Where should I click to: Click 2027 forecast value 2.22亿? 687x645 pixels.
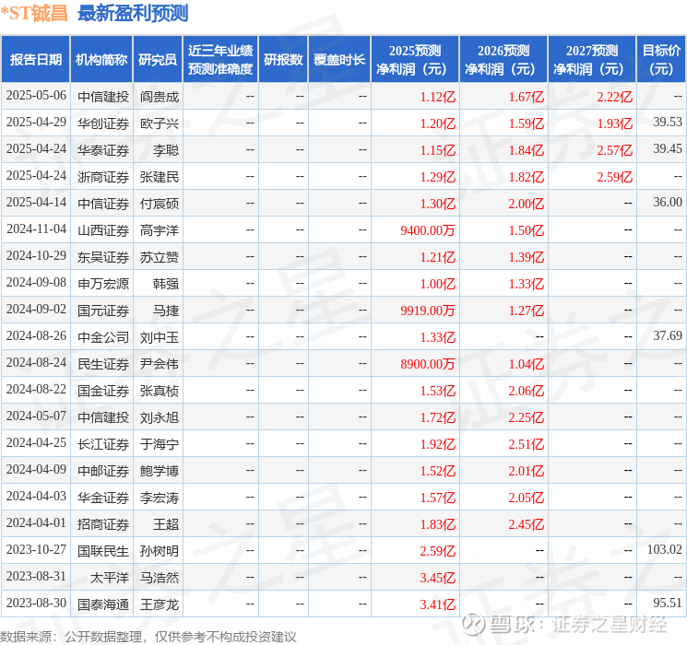click(614, 97)
